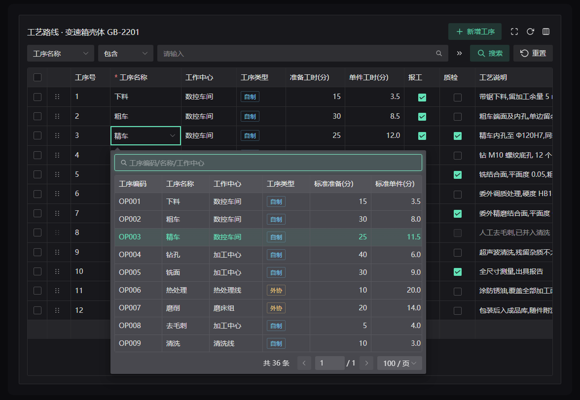Image resolution: width=580 pixels, height=400 pixels.
Task: Select row 12 checkbox
Action: pos(37,310)
